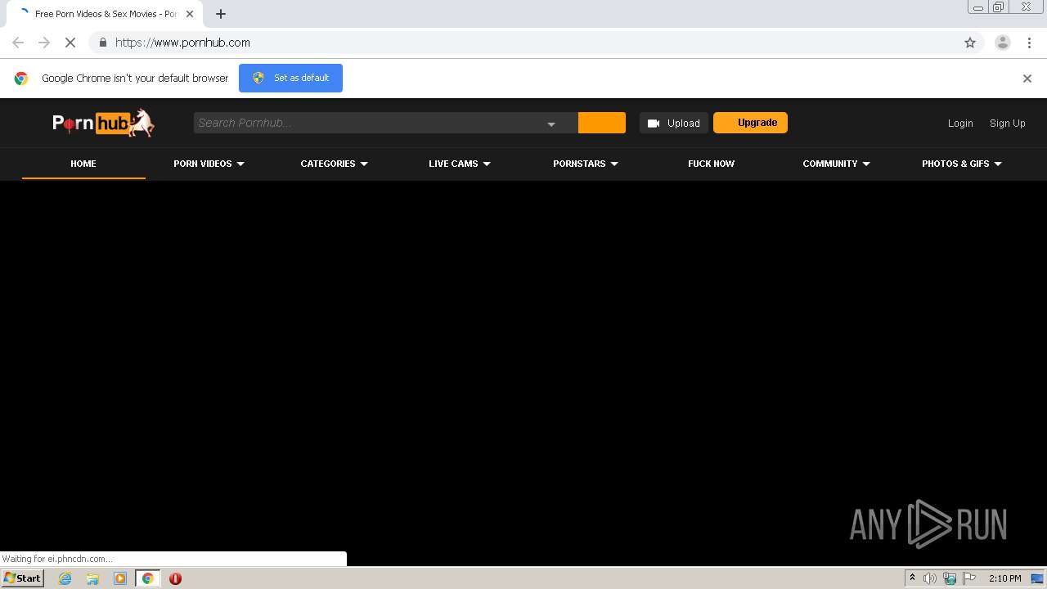
Task: Show hidden system tray icons
Action: tap(912, 578)
